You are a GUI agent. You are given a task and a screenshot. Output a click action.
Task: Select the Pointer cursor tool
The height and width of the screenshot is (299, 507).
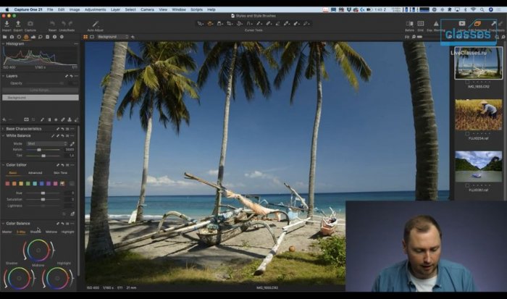(x=201, y=24)
